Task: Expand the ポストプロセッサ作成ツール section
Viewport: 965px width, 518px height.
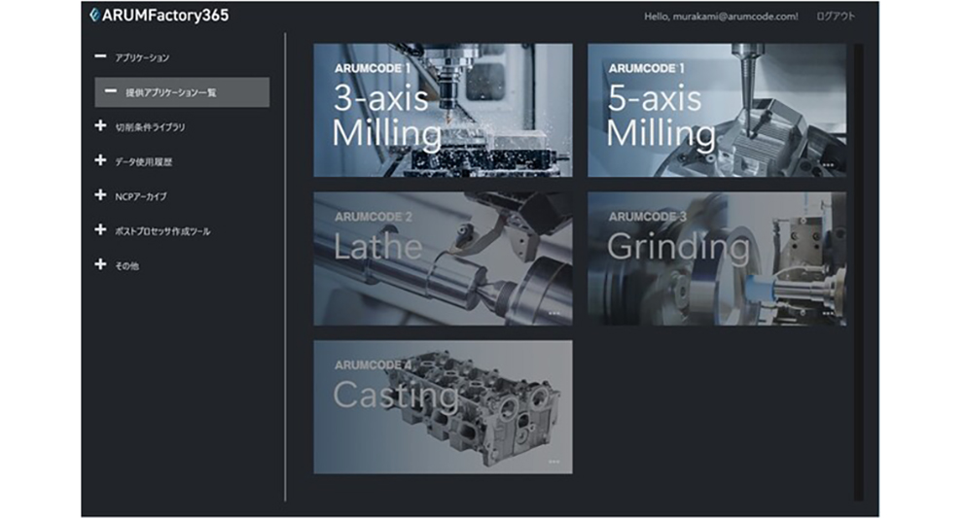Action: [x=100, y=230]
